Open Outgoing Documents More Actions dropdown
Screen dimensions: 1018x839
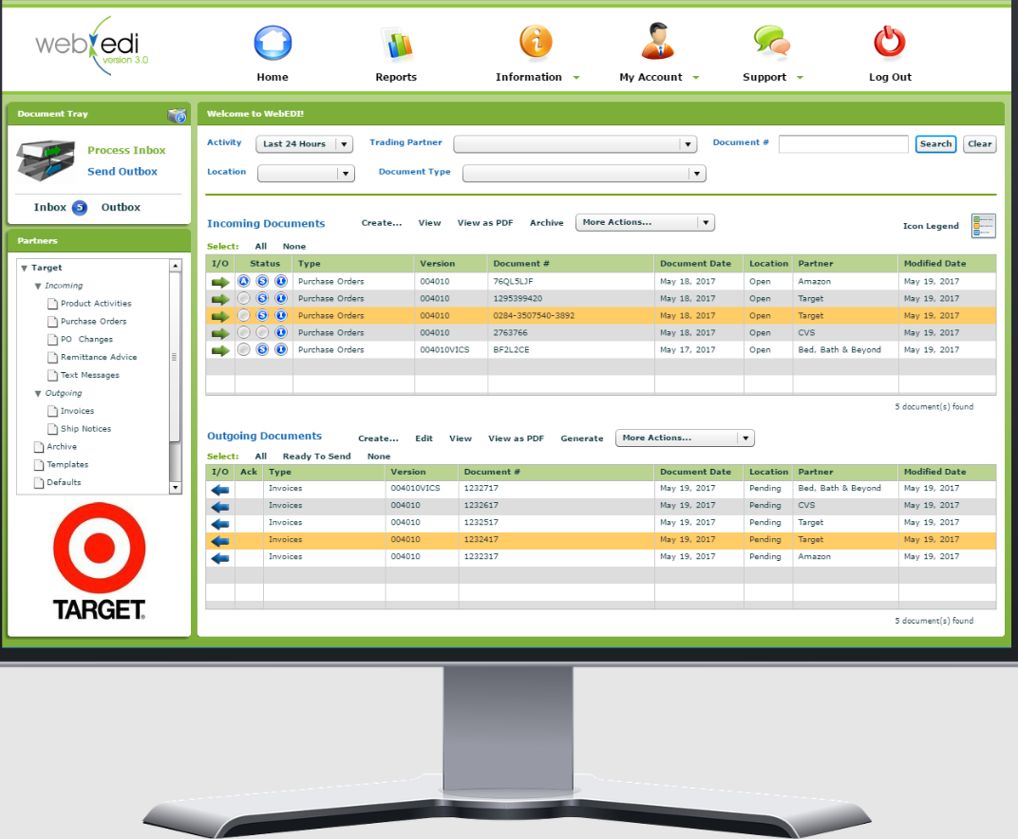click(x=685, y=438)
